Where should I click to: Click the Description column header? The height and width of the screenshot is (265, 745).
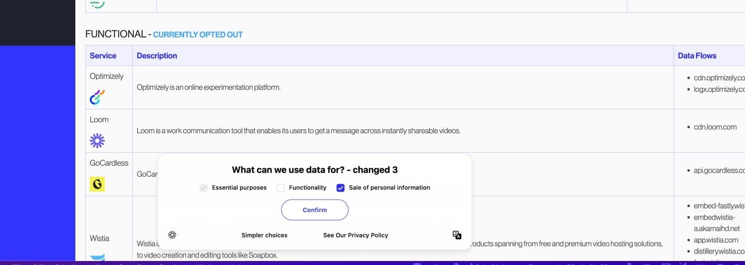point(157,56)
